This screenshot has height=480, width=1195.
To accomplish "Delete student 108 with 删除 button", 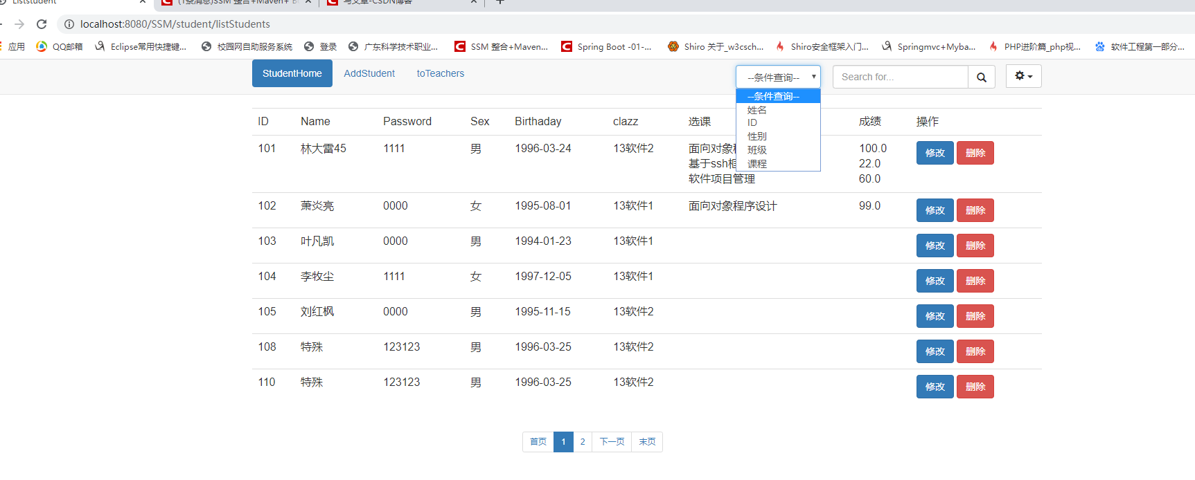I will coord(975,351).
